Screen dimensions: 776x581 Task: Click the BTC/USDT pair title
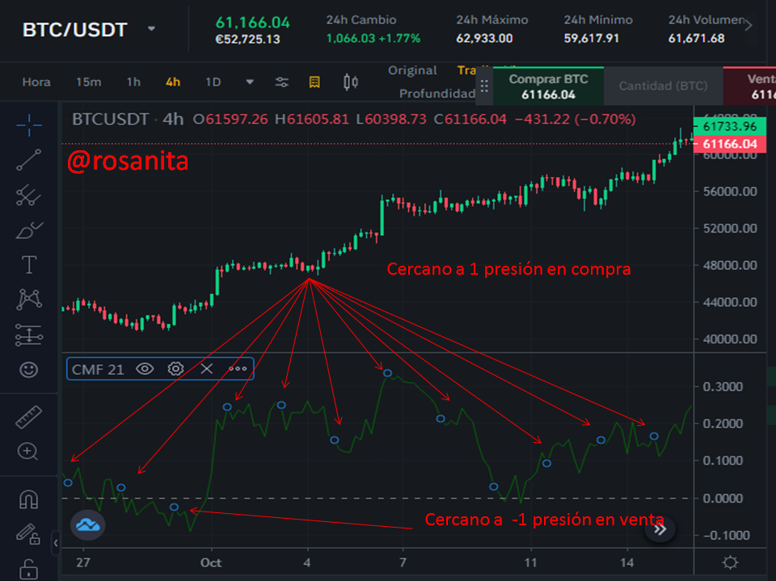[74, 30]
